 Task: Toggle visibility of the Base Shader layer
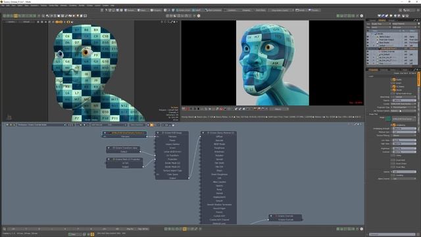point(368,42)
